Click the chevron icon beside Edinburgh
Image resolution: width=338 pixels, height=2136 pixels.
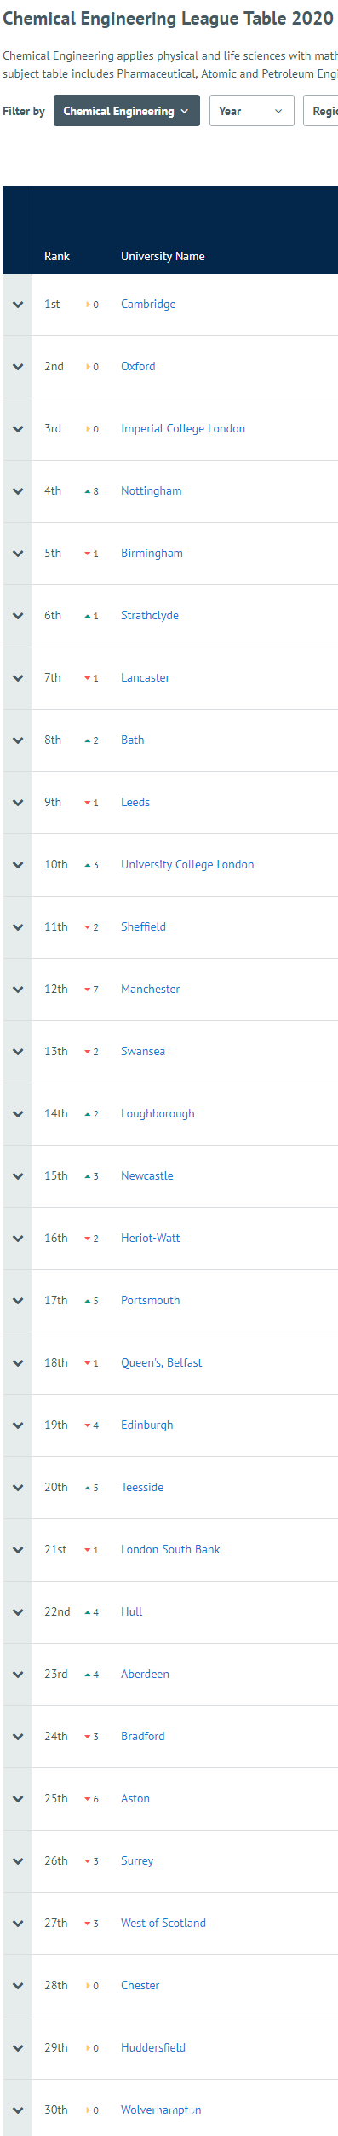pos(18,1425)
